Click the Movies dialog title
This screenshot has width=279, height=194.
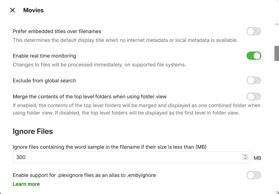pos(33,10)
